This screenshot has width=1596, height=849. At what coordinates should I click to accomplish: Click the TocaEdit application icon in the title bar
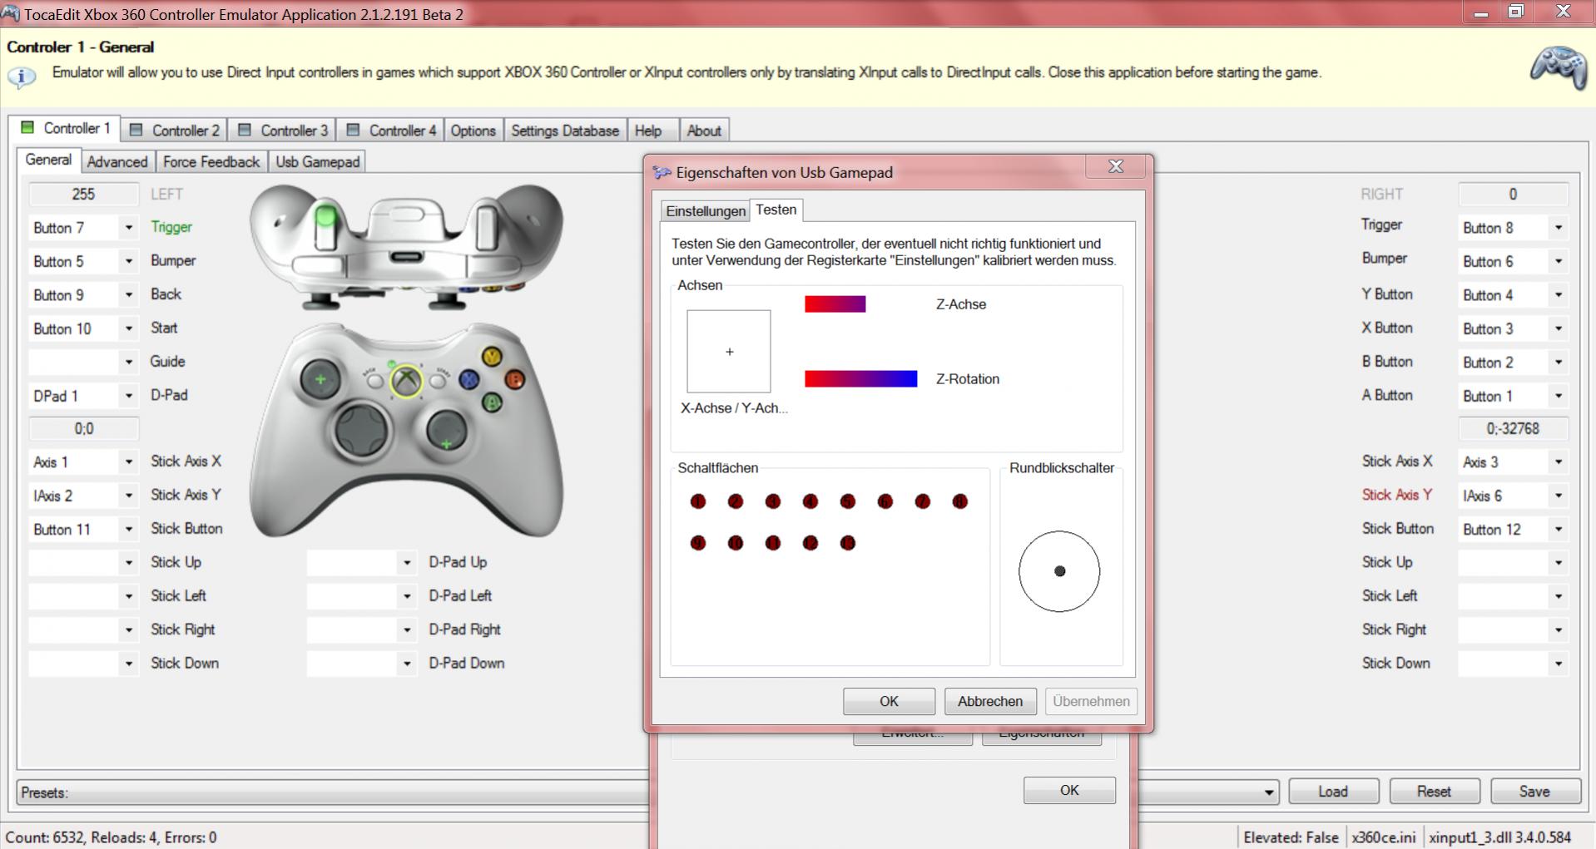coord(10,14)
